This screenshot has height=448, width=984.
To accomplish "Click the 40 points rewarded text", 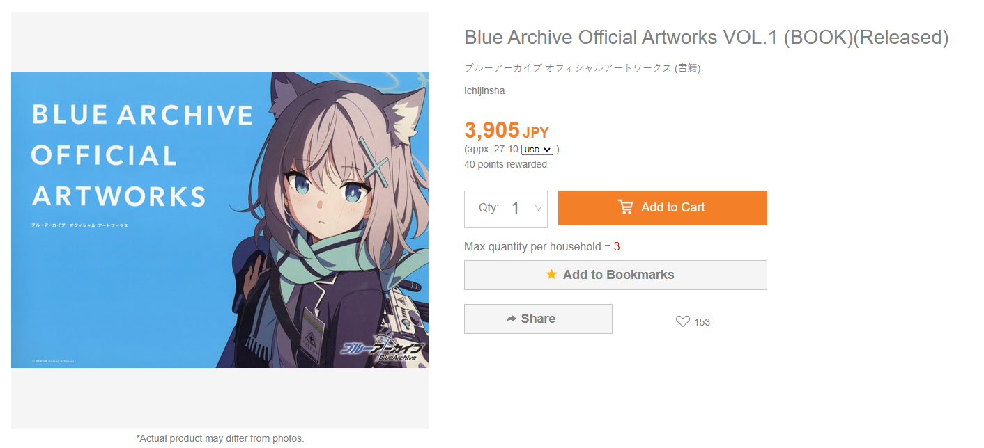I will tap(505, 165).
